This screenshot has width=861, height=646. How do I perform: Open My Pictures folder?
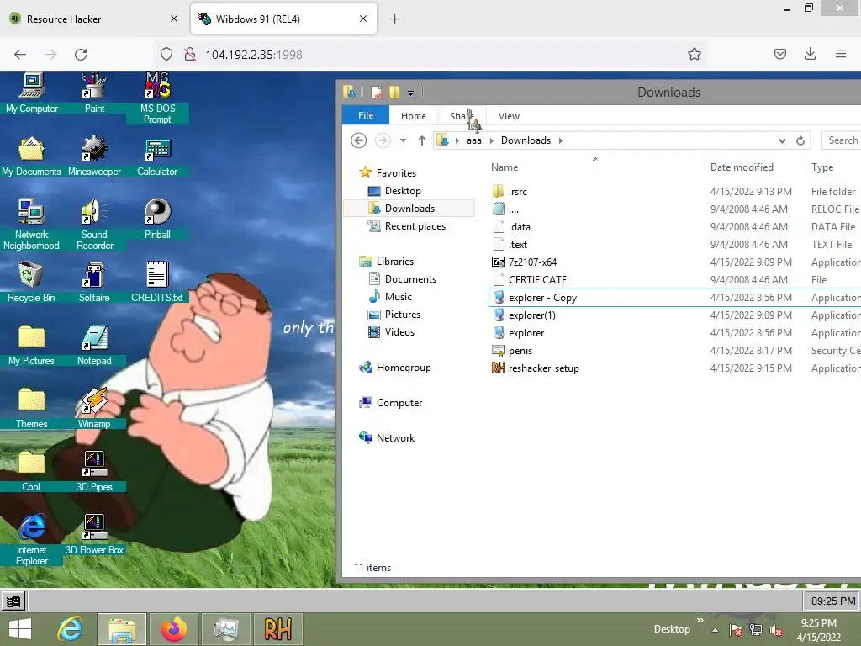[31, 345]
